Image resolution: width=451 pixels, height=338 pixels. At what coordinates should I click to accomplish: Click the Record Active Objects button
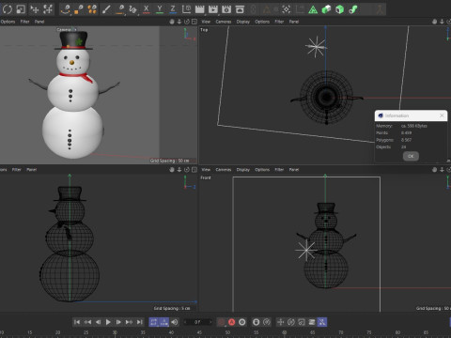coord(222,322)
